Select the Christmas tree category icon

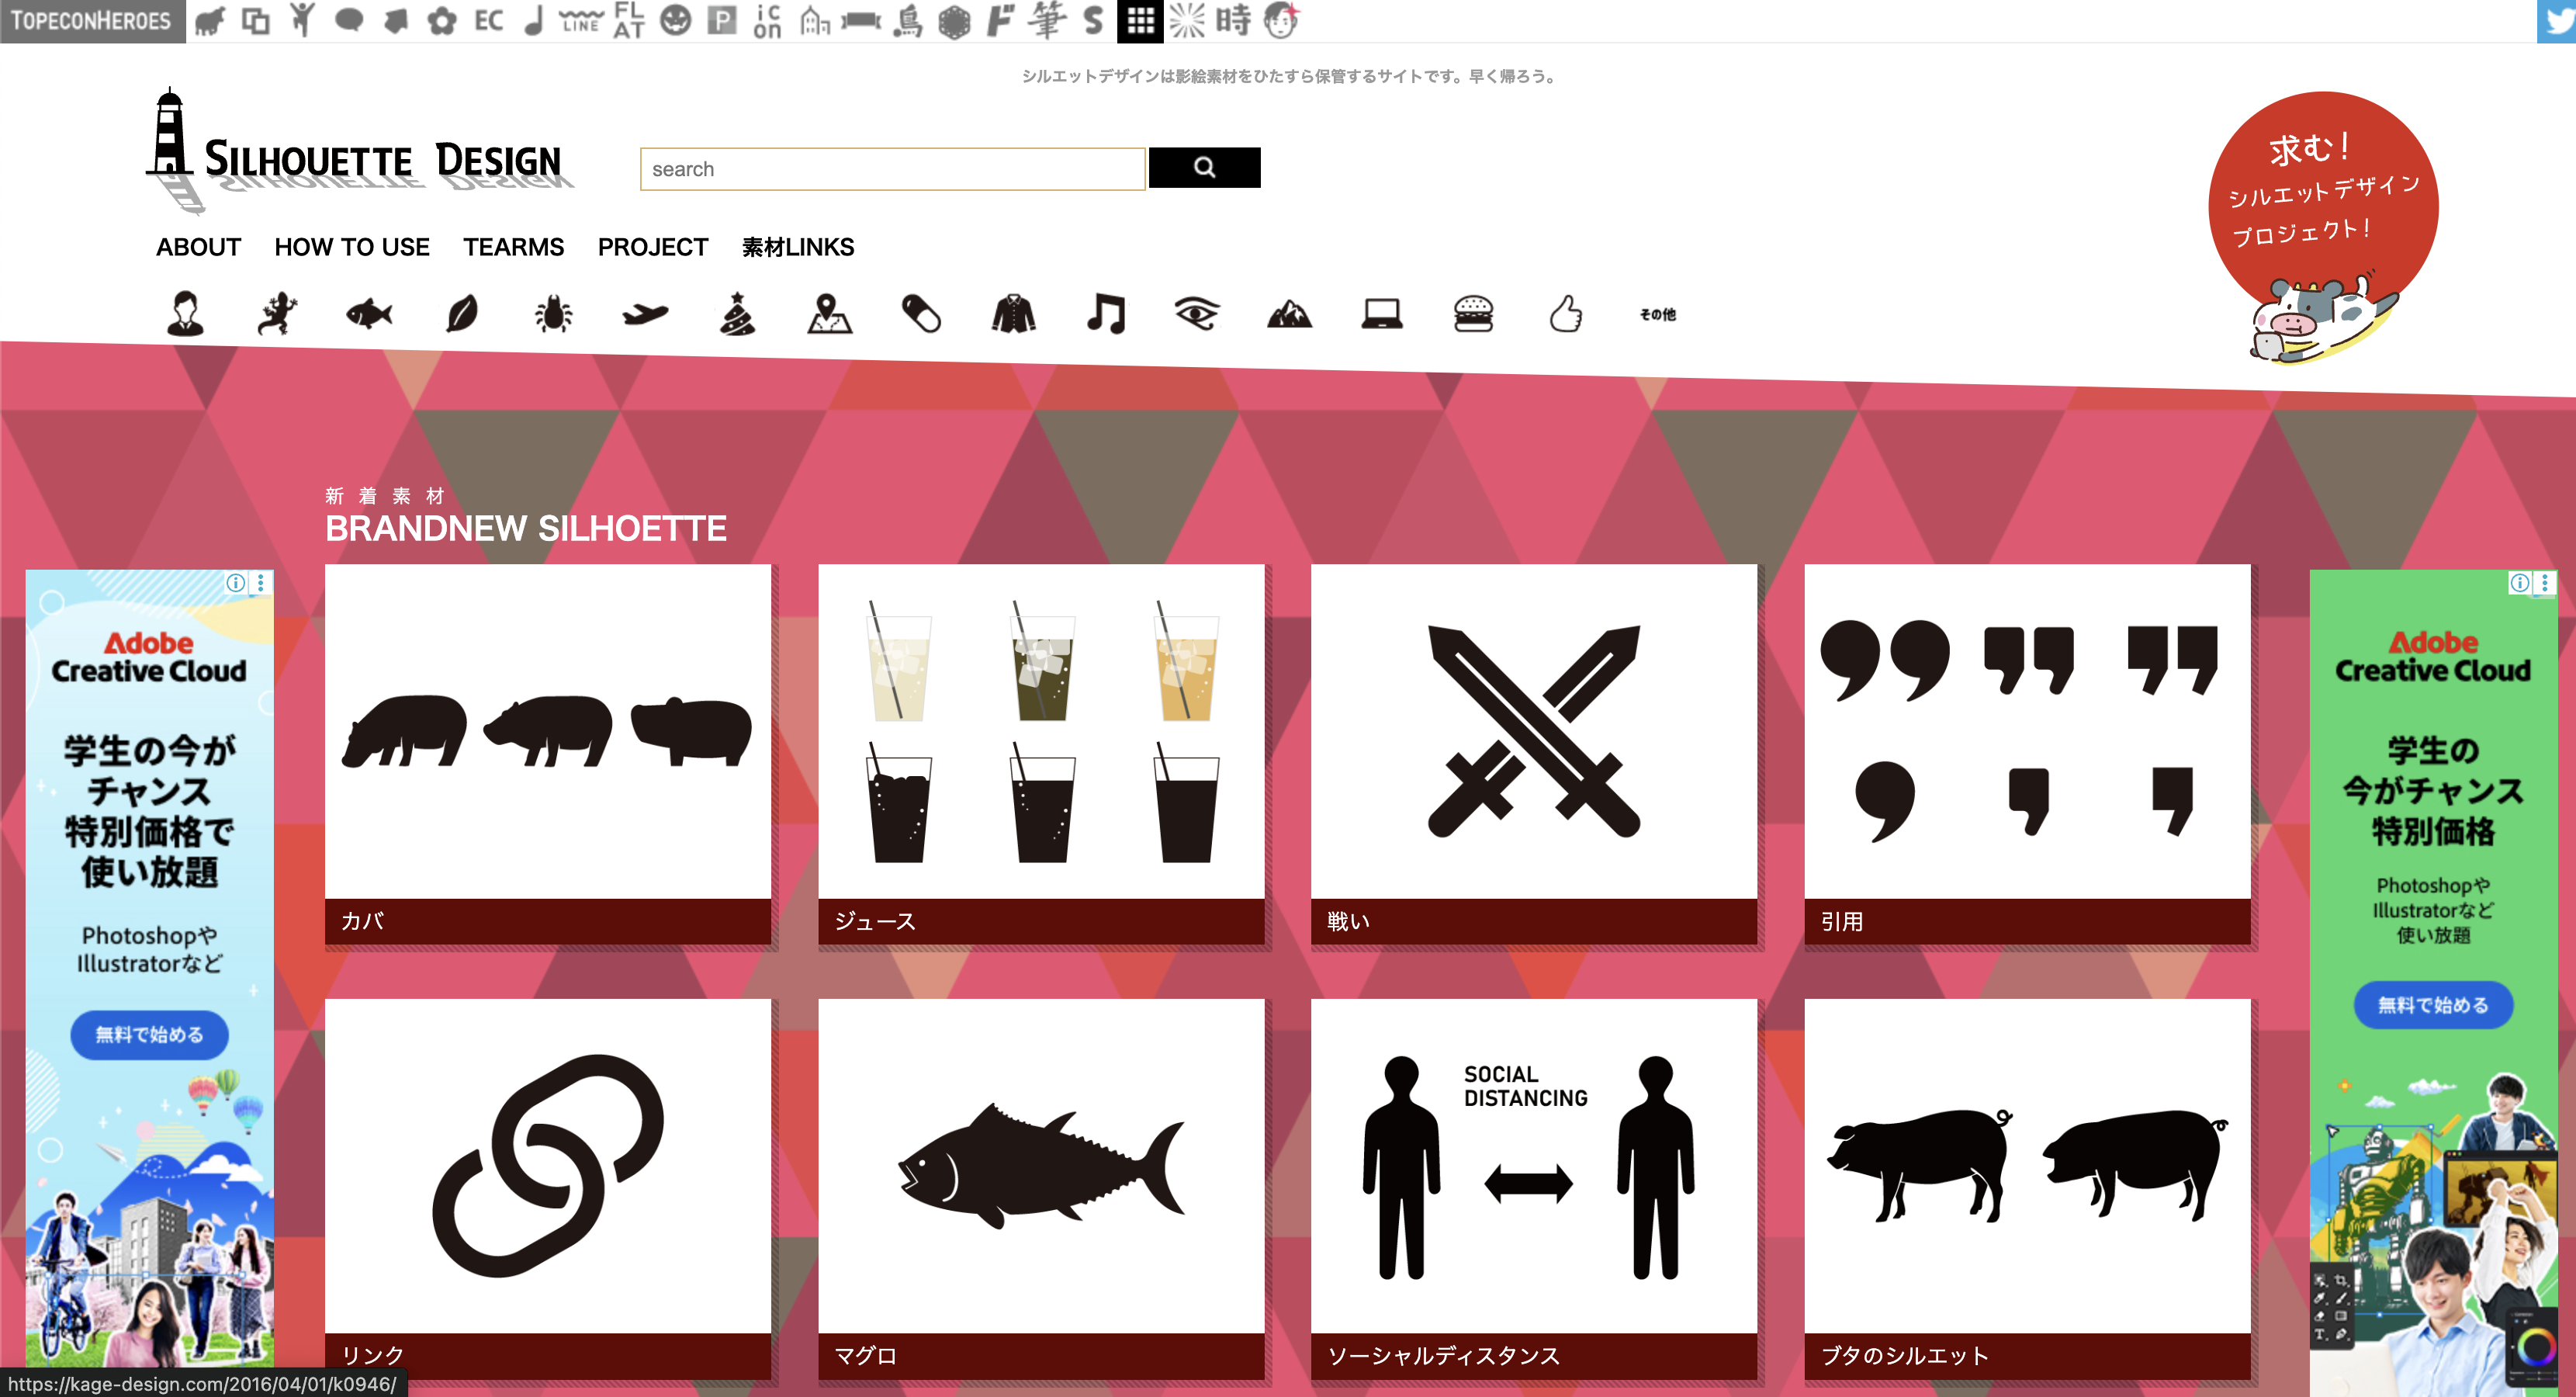(737, 313)
